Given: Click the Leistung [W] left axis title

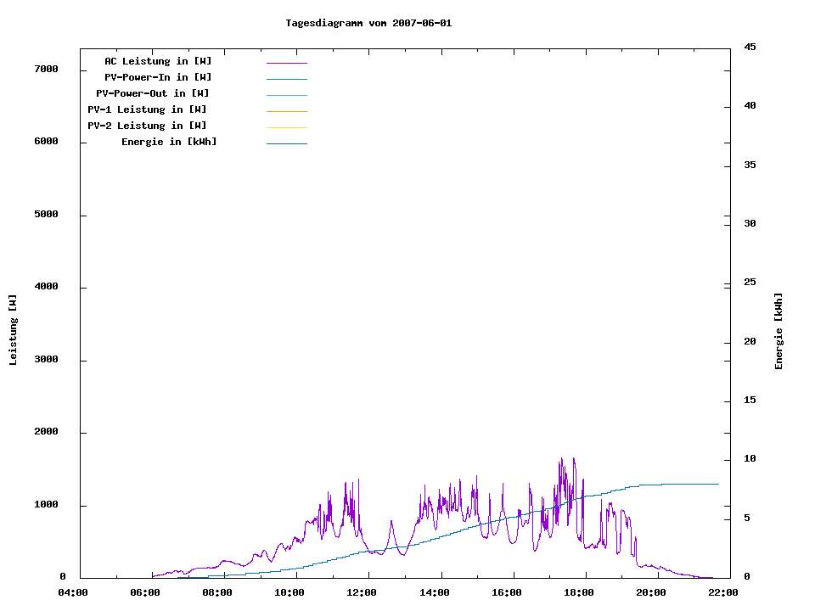Looking at the screenshot, I should (14, 330).
